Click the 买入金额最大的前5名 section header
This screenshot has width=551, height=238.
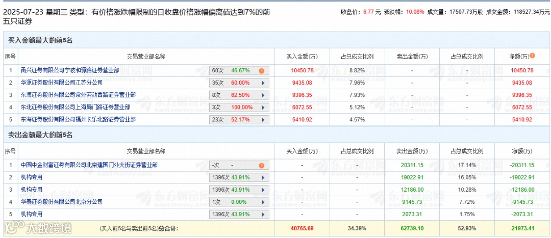[x=40, y=41]
